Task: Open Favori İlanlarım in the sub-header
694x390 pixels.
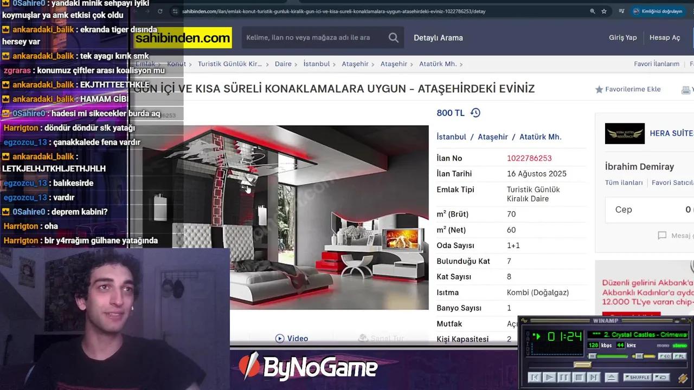Action: coord(657,64)
